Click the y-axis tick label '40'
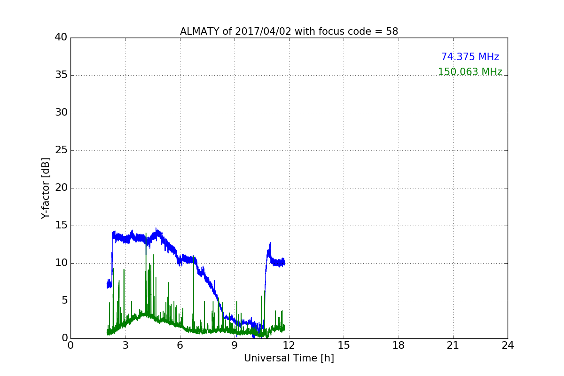This screenshot has height=376, width=564. pos(61,38)
